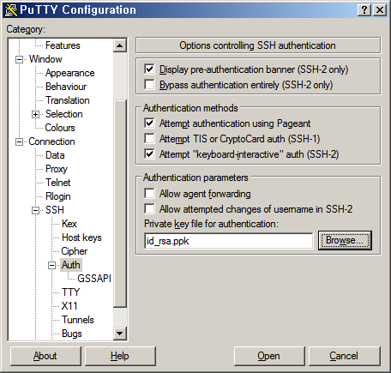Select Selection in category tree
This screenshot has height=373, width=391.
click(x=64, y=114)
